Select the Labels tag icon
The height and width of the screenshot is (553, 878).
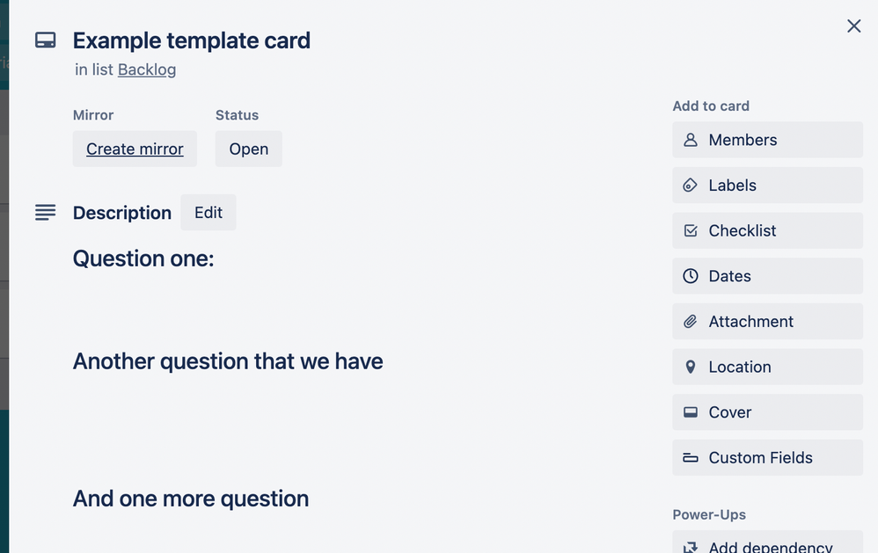pos(691,185)
